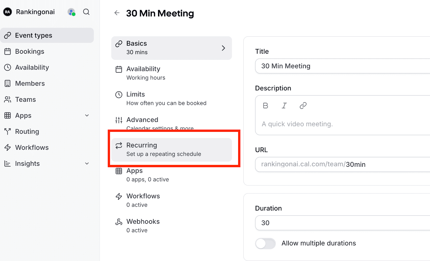Screen dimensions: 430x261
Task: Expand the Insights section in the sidebar
Action: coord(87,163)
